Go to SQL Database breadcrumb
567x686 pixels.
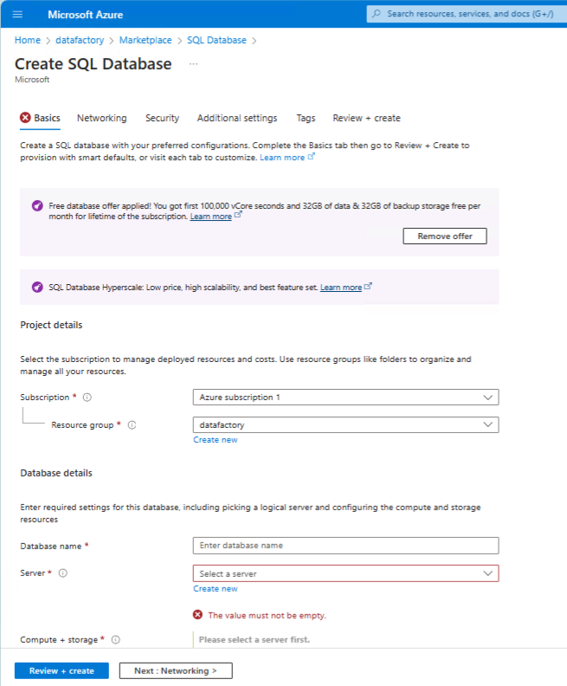216,40
